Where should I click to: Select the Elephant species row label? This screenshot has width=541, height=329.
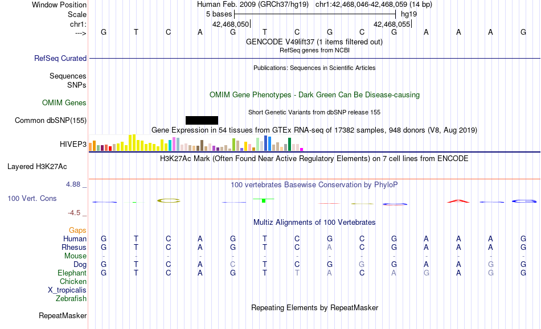point(72,273)
